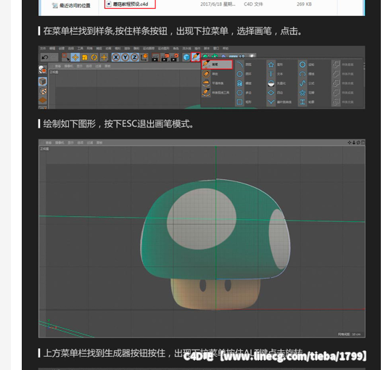Select the Live Selection tool icon
Image resolution: width=391 pixels, height=370 pixels.
(x=65, y=57)
